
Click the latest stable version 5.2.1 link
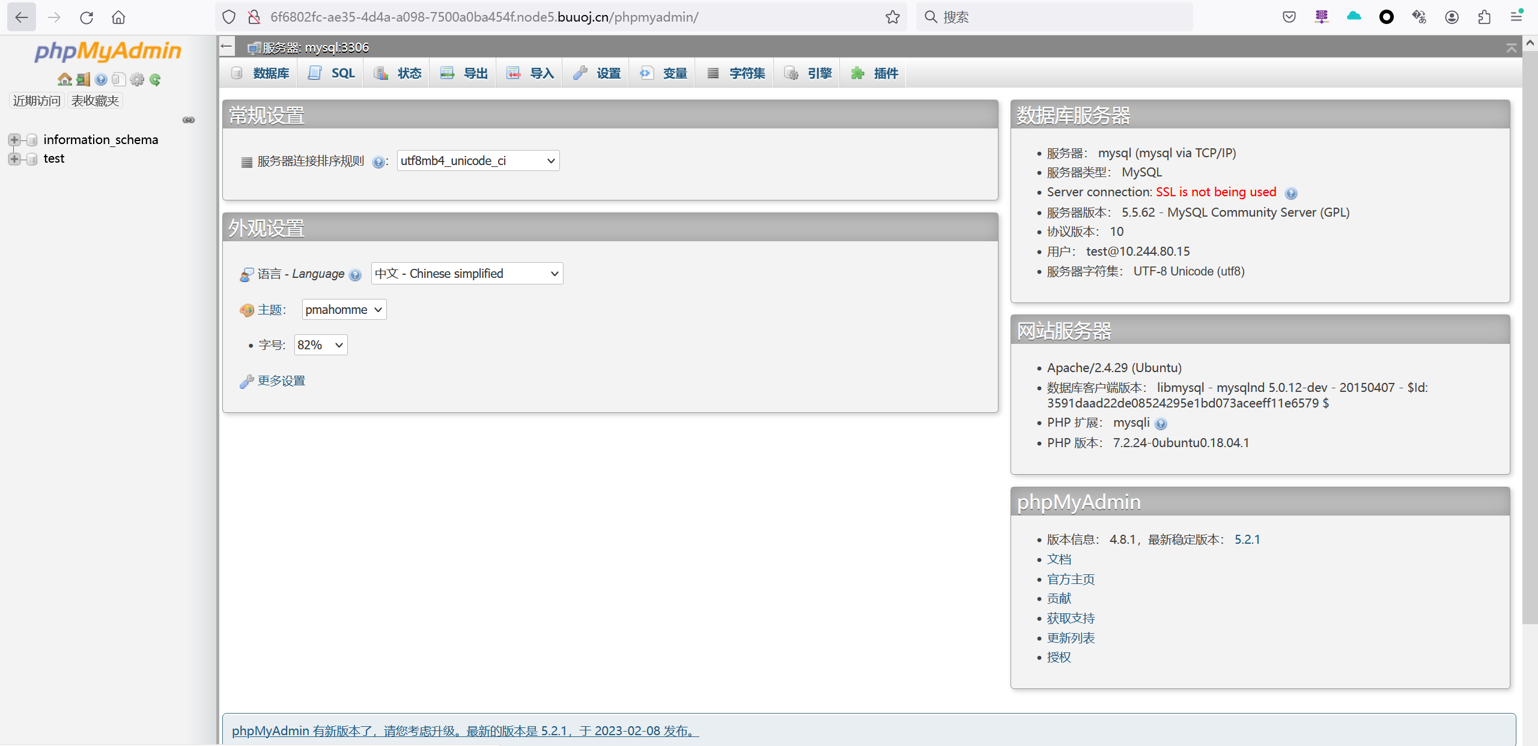pyautogui.click(x=1247, y=540)
